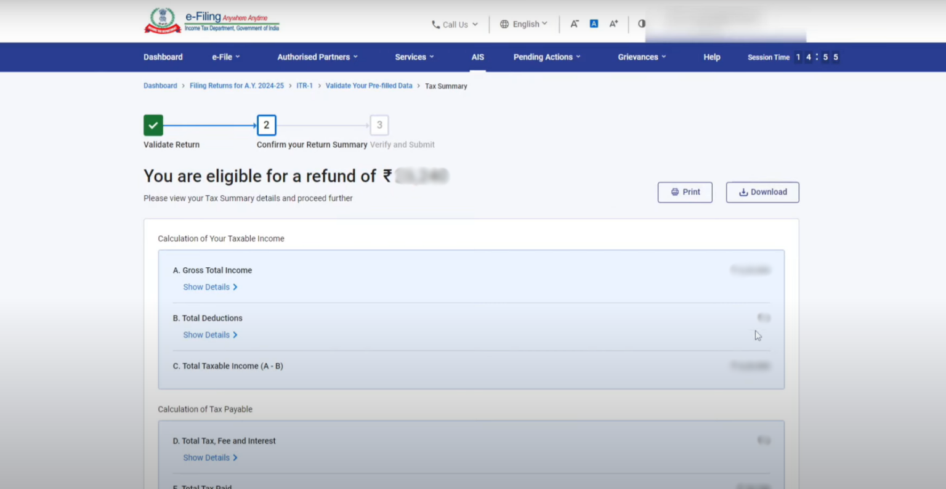Show Details under Gross Total Income
The height and width of the screenshot is (489, 946).
[210, 287]
